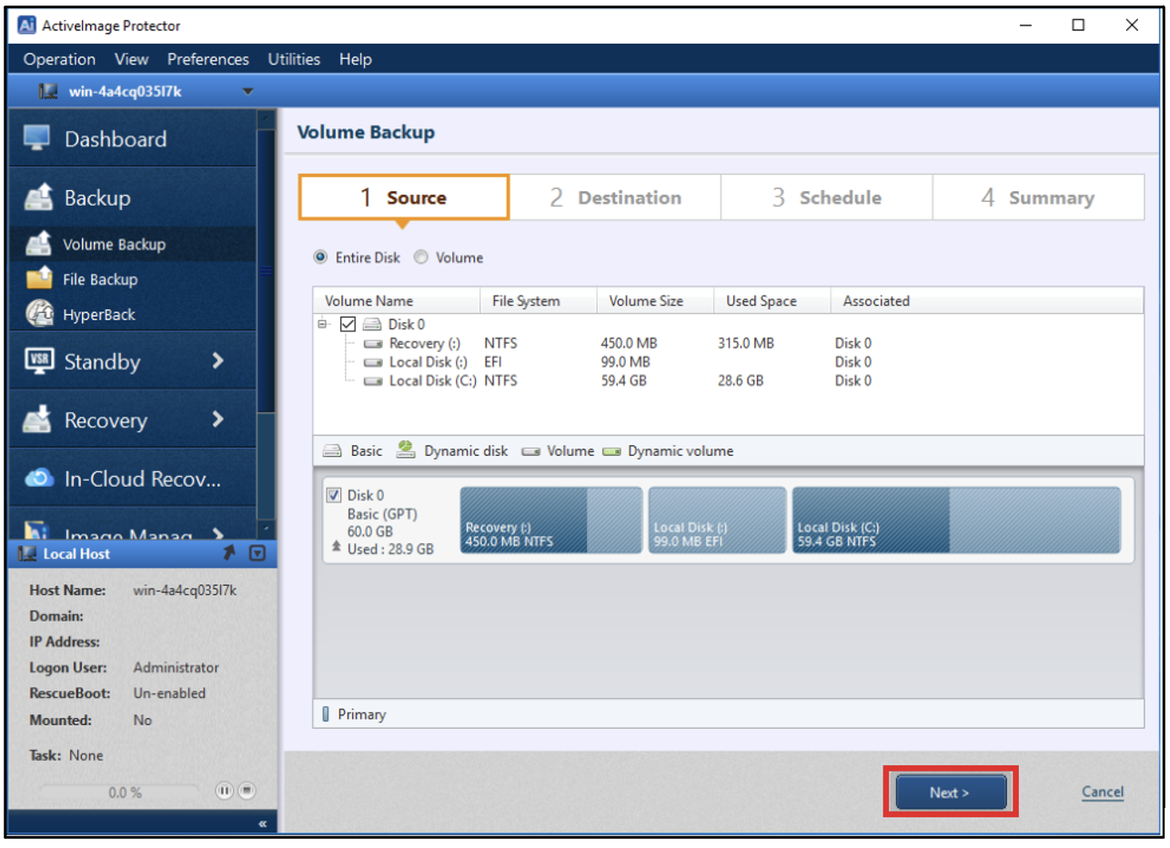This screenshot has height=848, width=1170.
Task: Open the Local Host panel dropdown button
Action: click(x=257, y=553)
